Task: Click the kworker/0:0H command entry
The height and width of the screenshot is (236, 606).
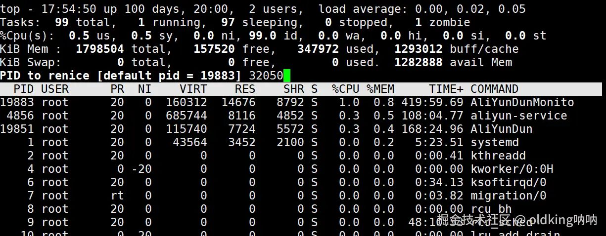Action: [512, 169]
